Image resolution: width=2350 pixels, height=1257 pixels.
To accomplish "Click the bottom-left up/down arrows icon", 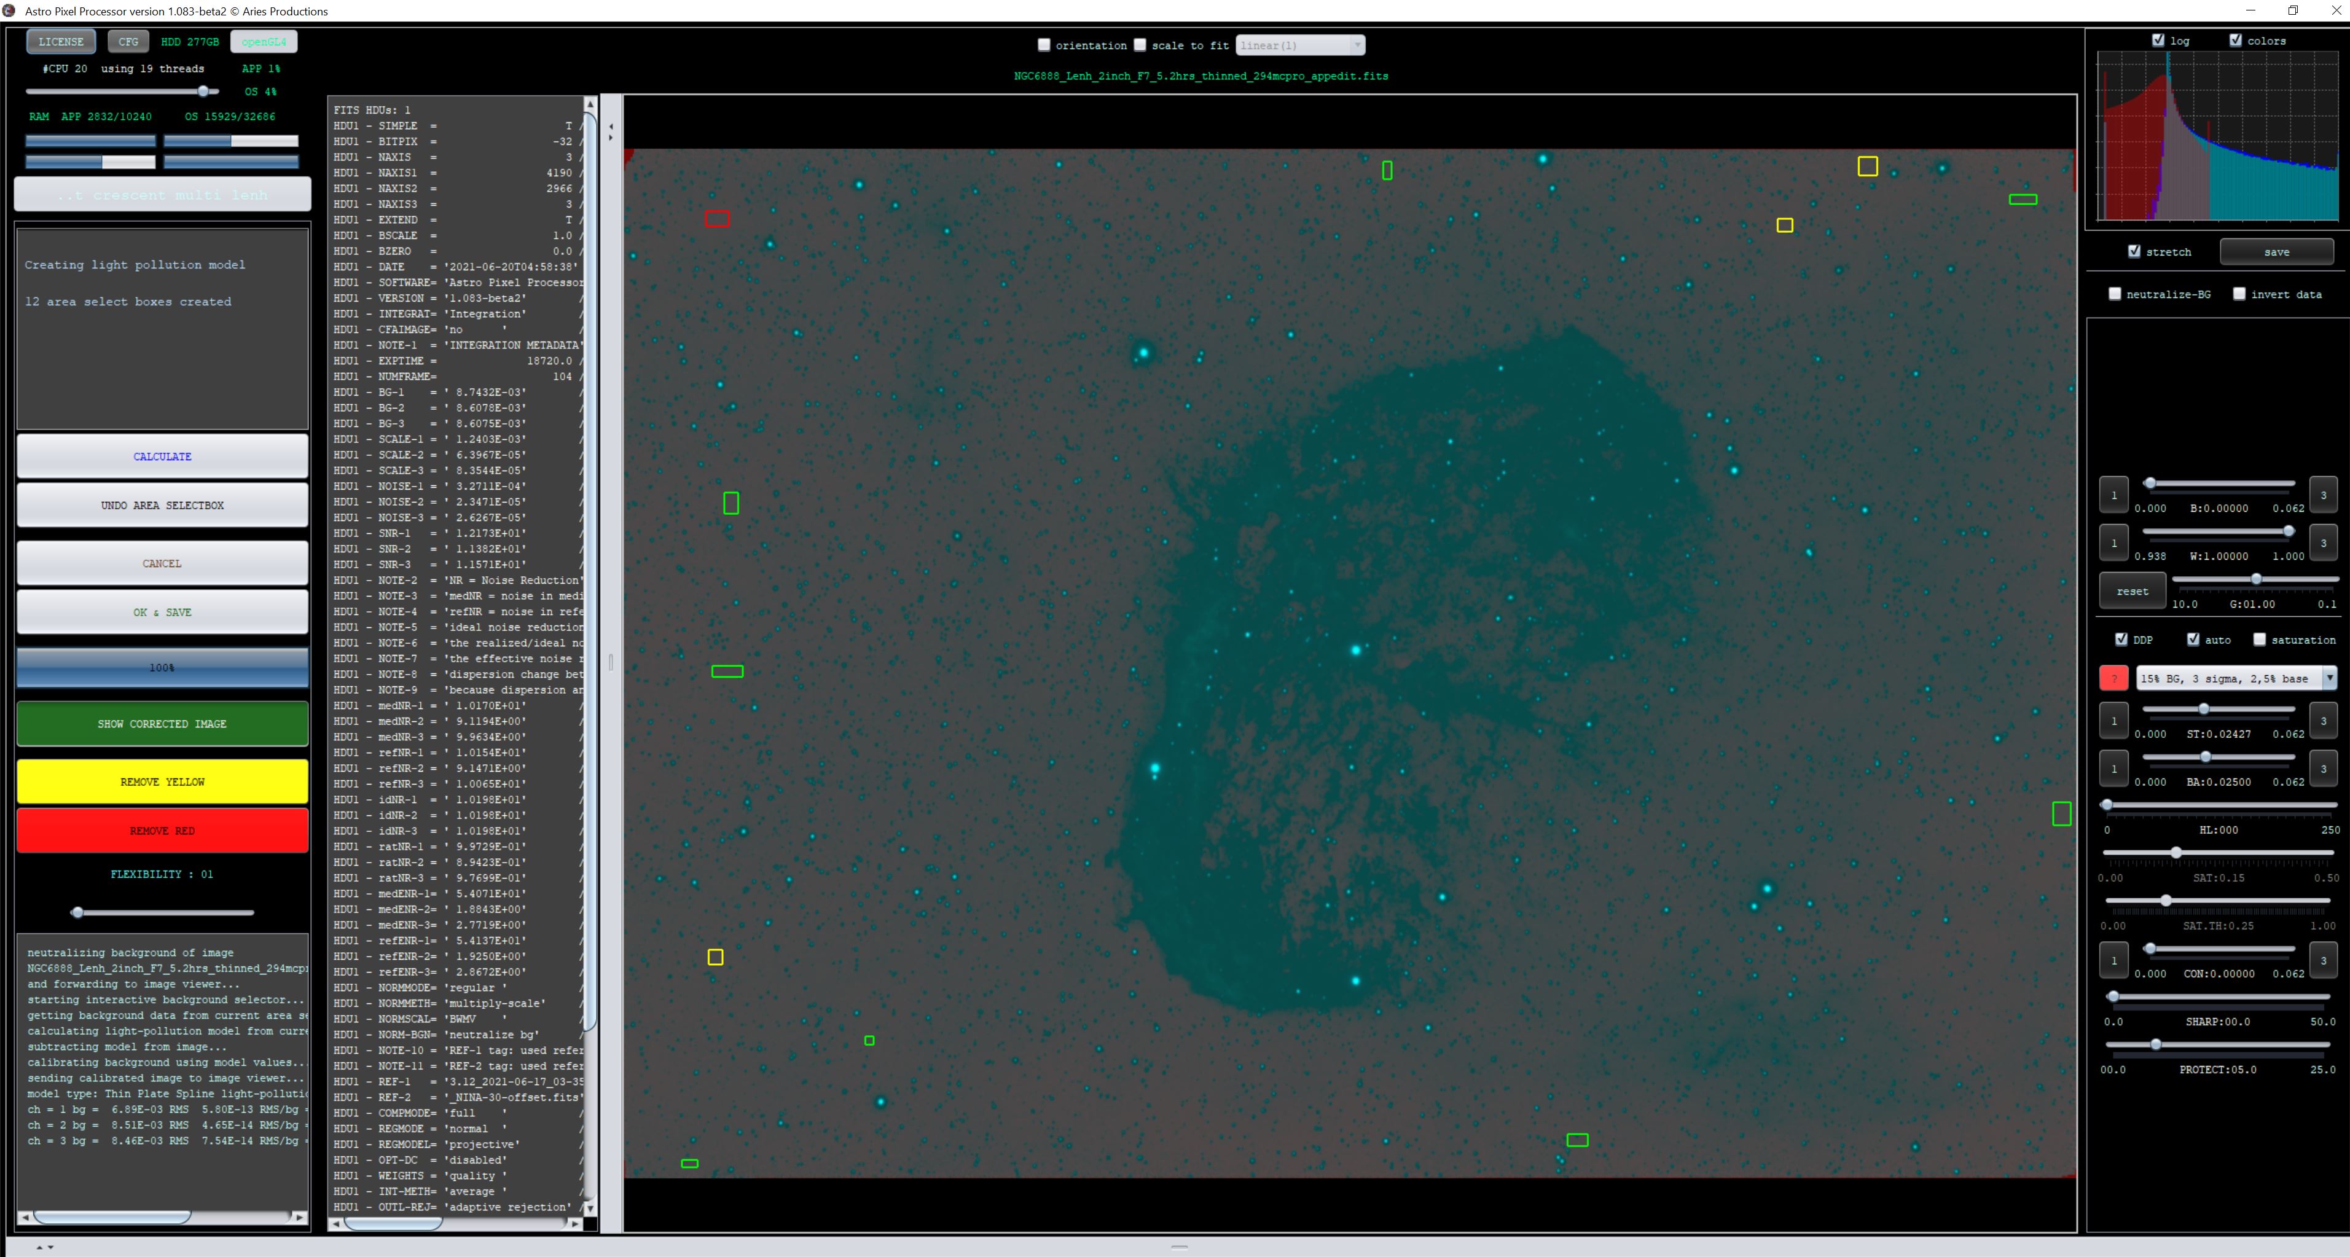I will (x=45, y=1247).
